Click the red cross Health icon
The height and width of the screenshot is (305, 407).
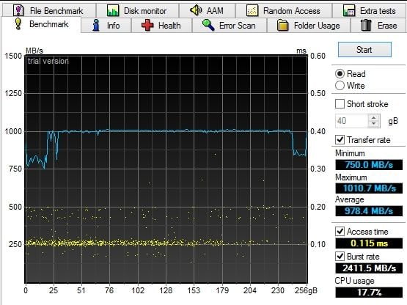click(x=147, y=26)
